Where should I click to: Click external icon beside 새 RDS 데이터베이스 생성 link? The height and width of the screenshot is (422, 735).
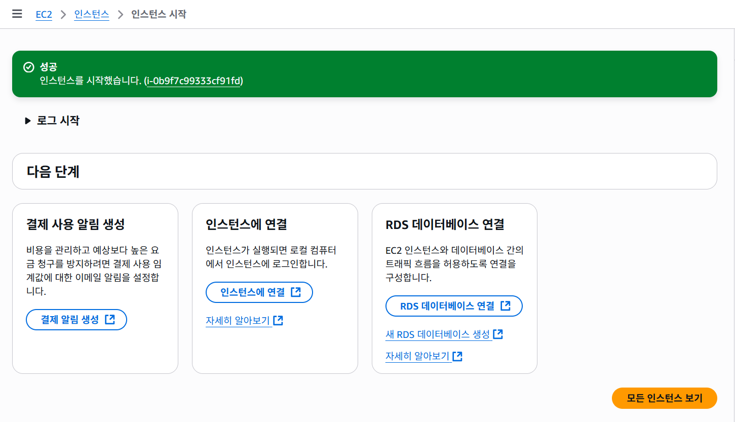[x=498, y=334]
